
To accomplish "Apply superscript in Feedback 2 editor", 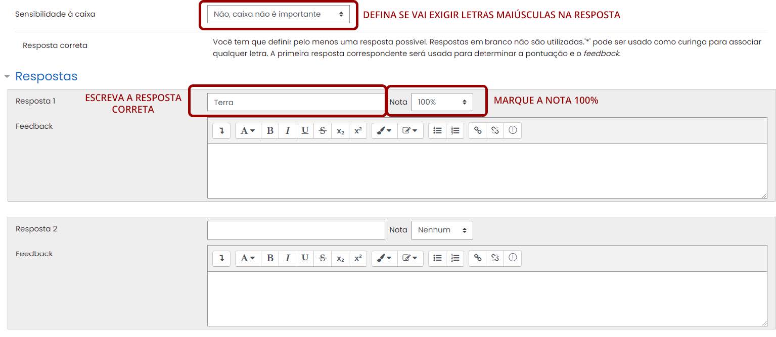I will tap(358, 258).
